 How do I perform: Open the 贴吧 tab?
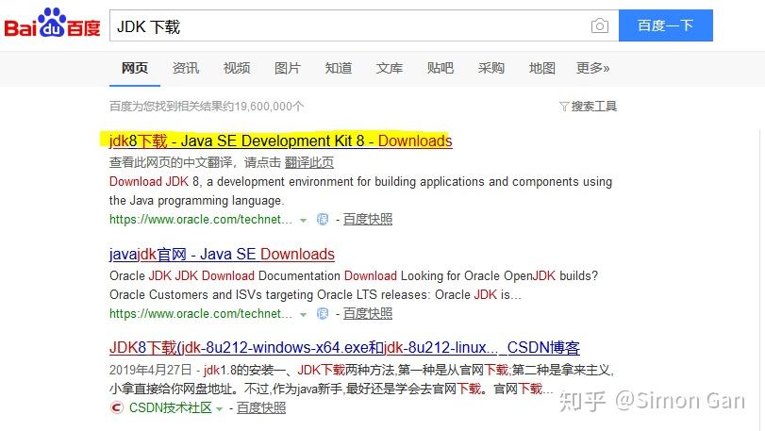(441, 68)
